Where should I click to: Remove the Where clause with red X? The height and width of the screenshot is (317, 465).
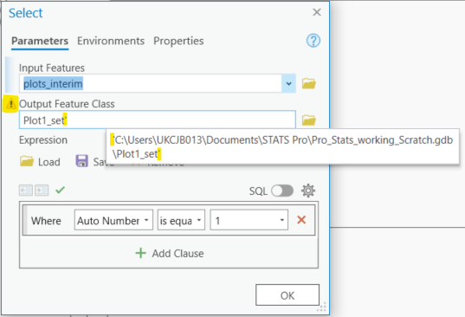click(x=301, y=220)
